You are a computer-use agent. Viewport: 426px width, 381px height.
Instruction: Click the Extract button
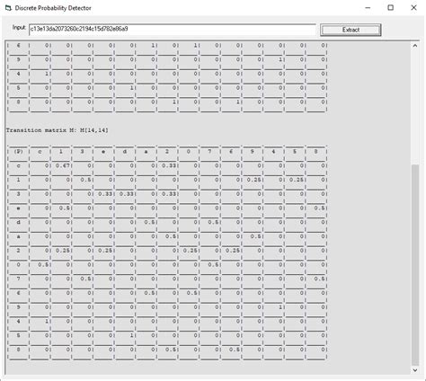[351, 30]
